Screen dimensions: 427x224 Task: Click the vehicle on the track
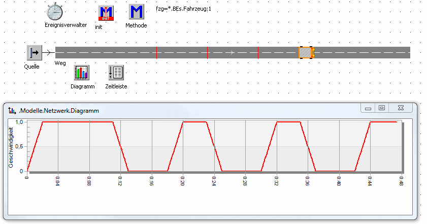pos(306,52)
